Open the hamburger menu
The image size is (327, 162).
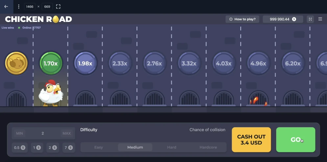tap(320, 19)
